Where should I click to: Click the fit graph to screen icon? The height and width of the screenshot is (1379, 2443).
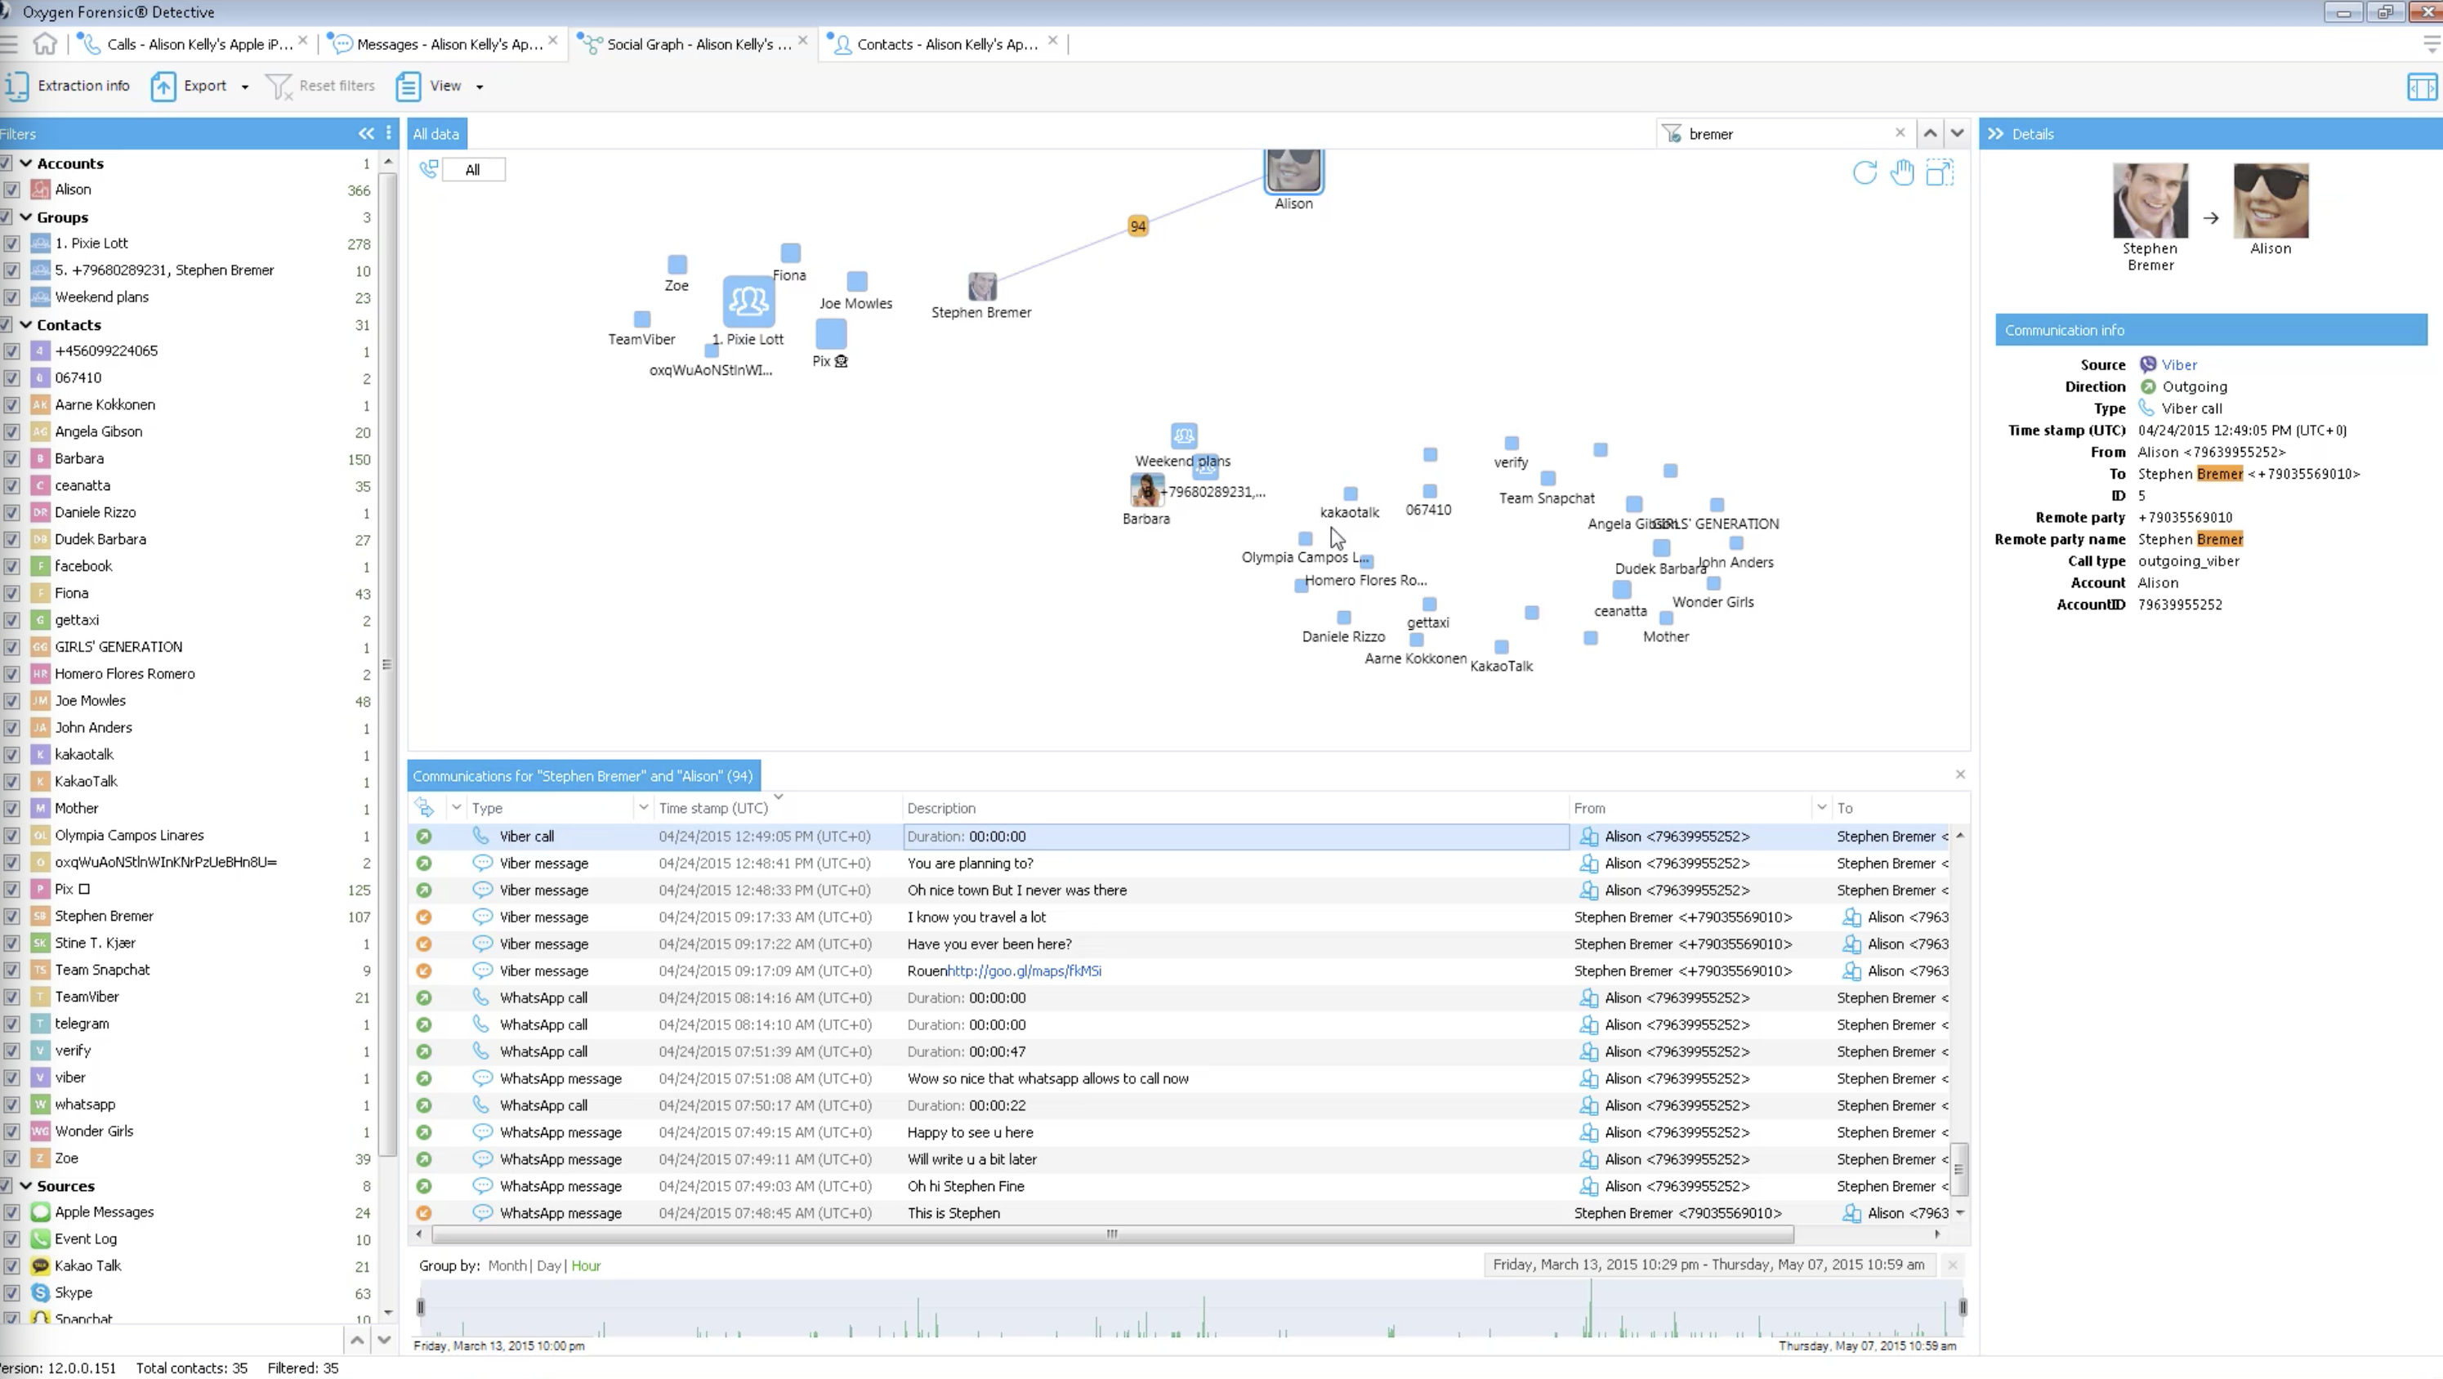point(1940,172)
